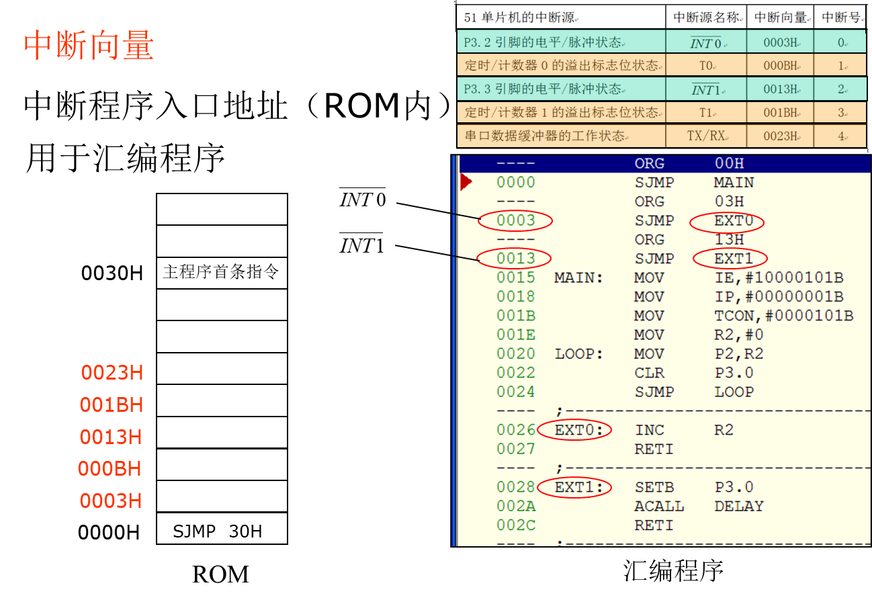This screenshot has height=604, width=872.
Task: Click the INT1 label left of the listing
Action: pyautogui.click(x=361, y=245)
